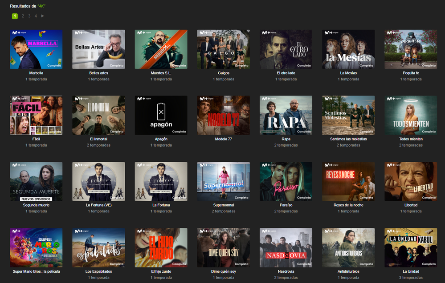The width and height of the screenshot is (445, 283).
Task: Open the Marbella series thumbnail
Action: point(36,49)
